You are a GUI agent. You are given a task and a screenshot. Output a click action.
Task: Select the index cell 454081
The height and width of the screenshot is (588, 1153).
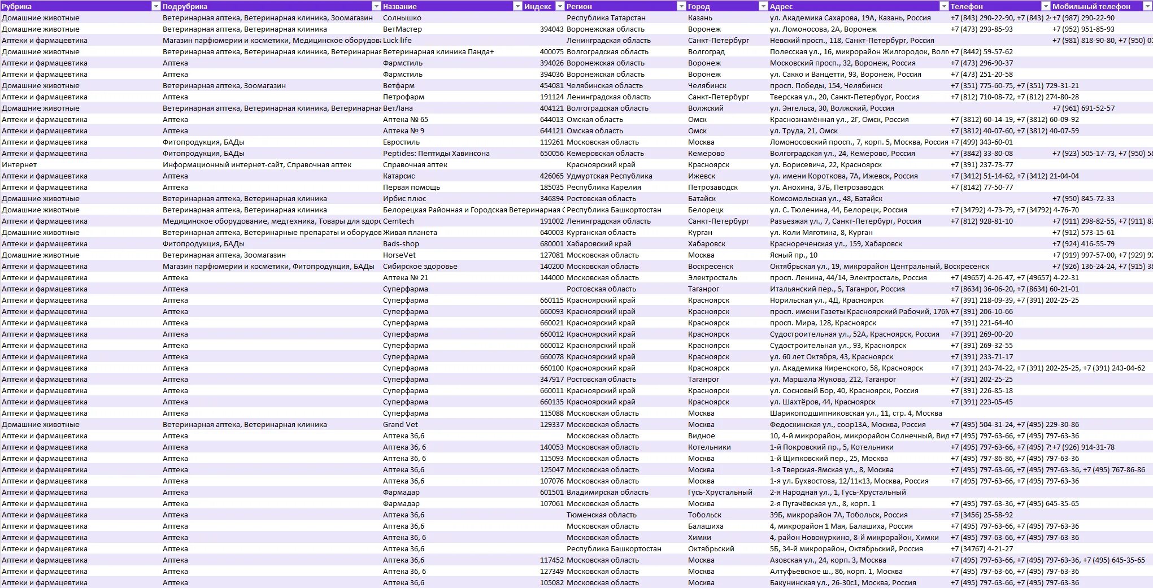[x=543, y=85]
